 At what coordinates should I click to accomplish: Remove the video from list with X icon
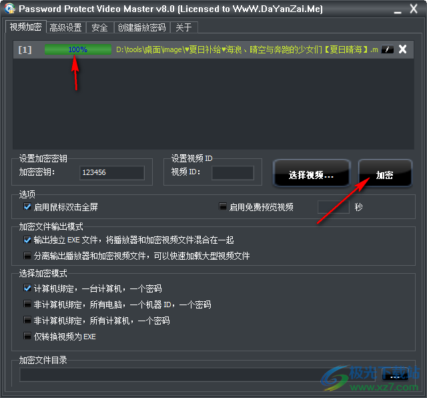coord(402,49)
